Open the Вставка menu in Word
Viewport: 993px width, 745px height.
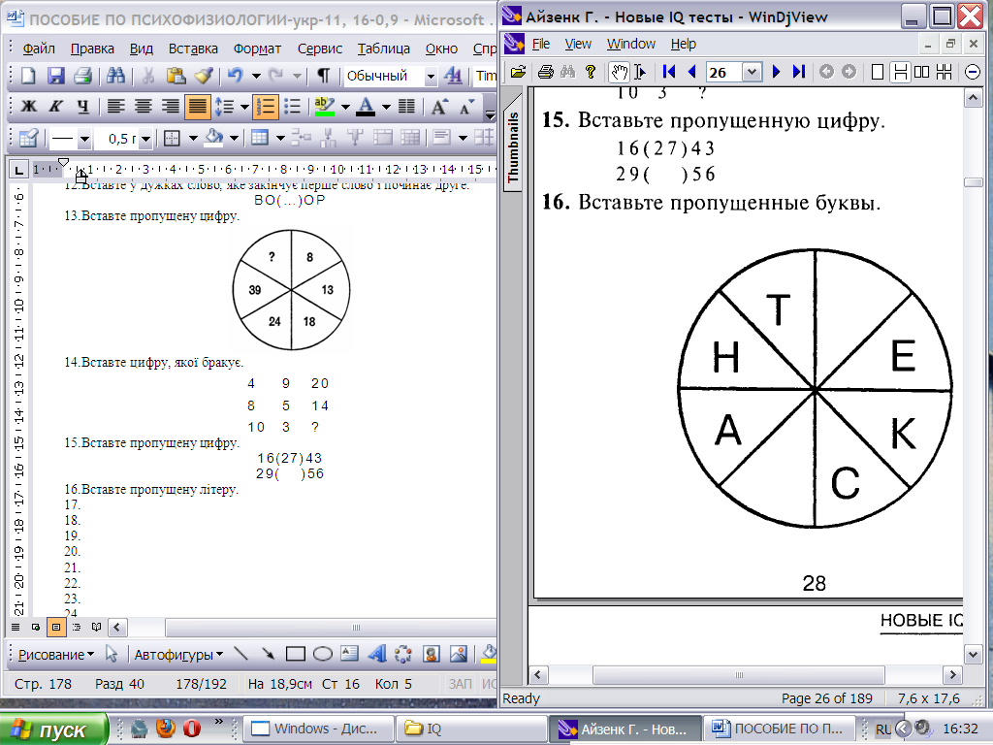(193, 49)
